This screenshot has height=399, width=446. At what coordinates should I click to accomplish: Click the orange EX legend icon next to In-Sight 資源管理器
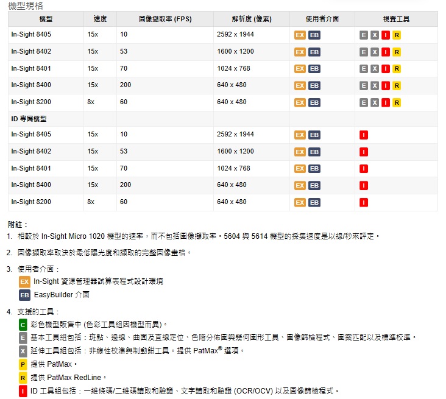(24, 281)
